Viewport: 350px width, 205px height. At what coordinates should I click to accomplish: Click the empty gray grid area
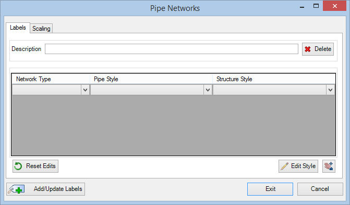click(x=174, y=125)
